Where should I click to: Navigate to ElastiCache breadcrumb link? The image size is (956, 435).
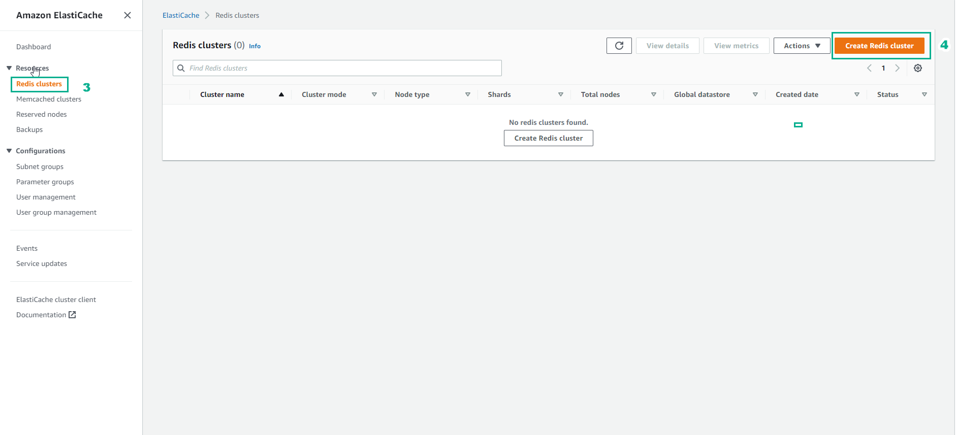click(x=181, y=15)
